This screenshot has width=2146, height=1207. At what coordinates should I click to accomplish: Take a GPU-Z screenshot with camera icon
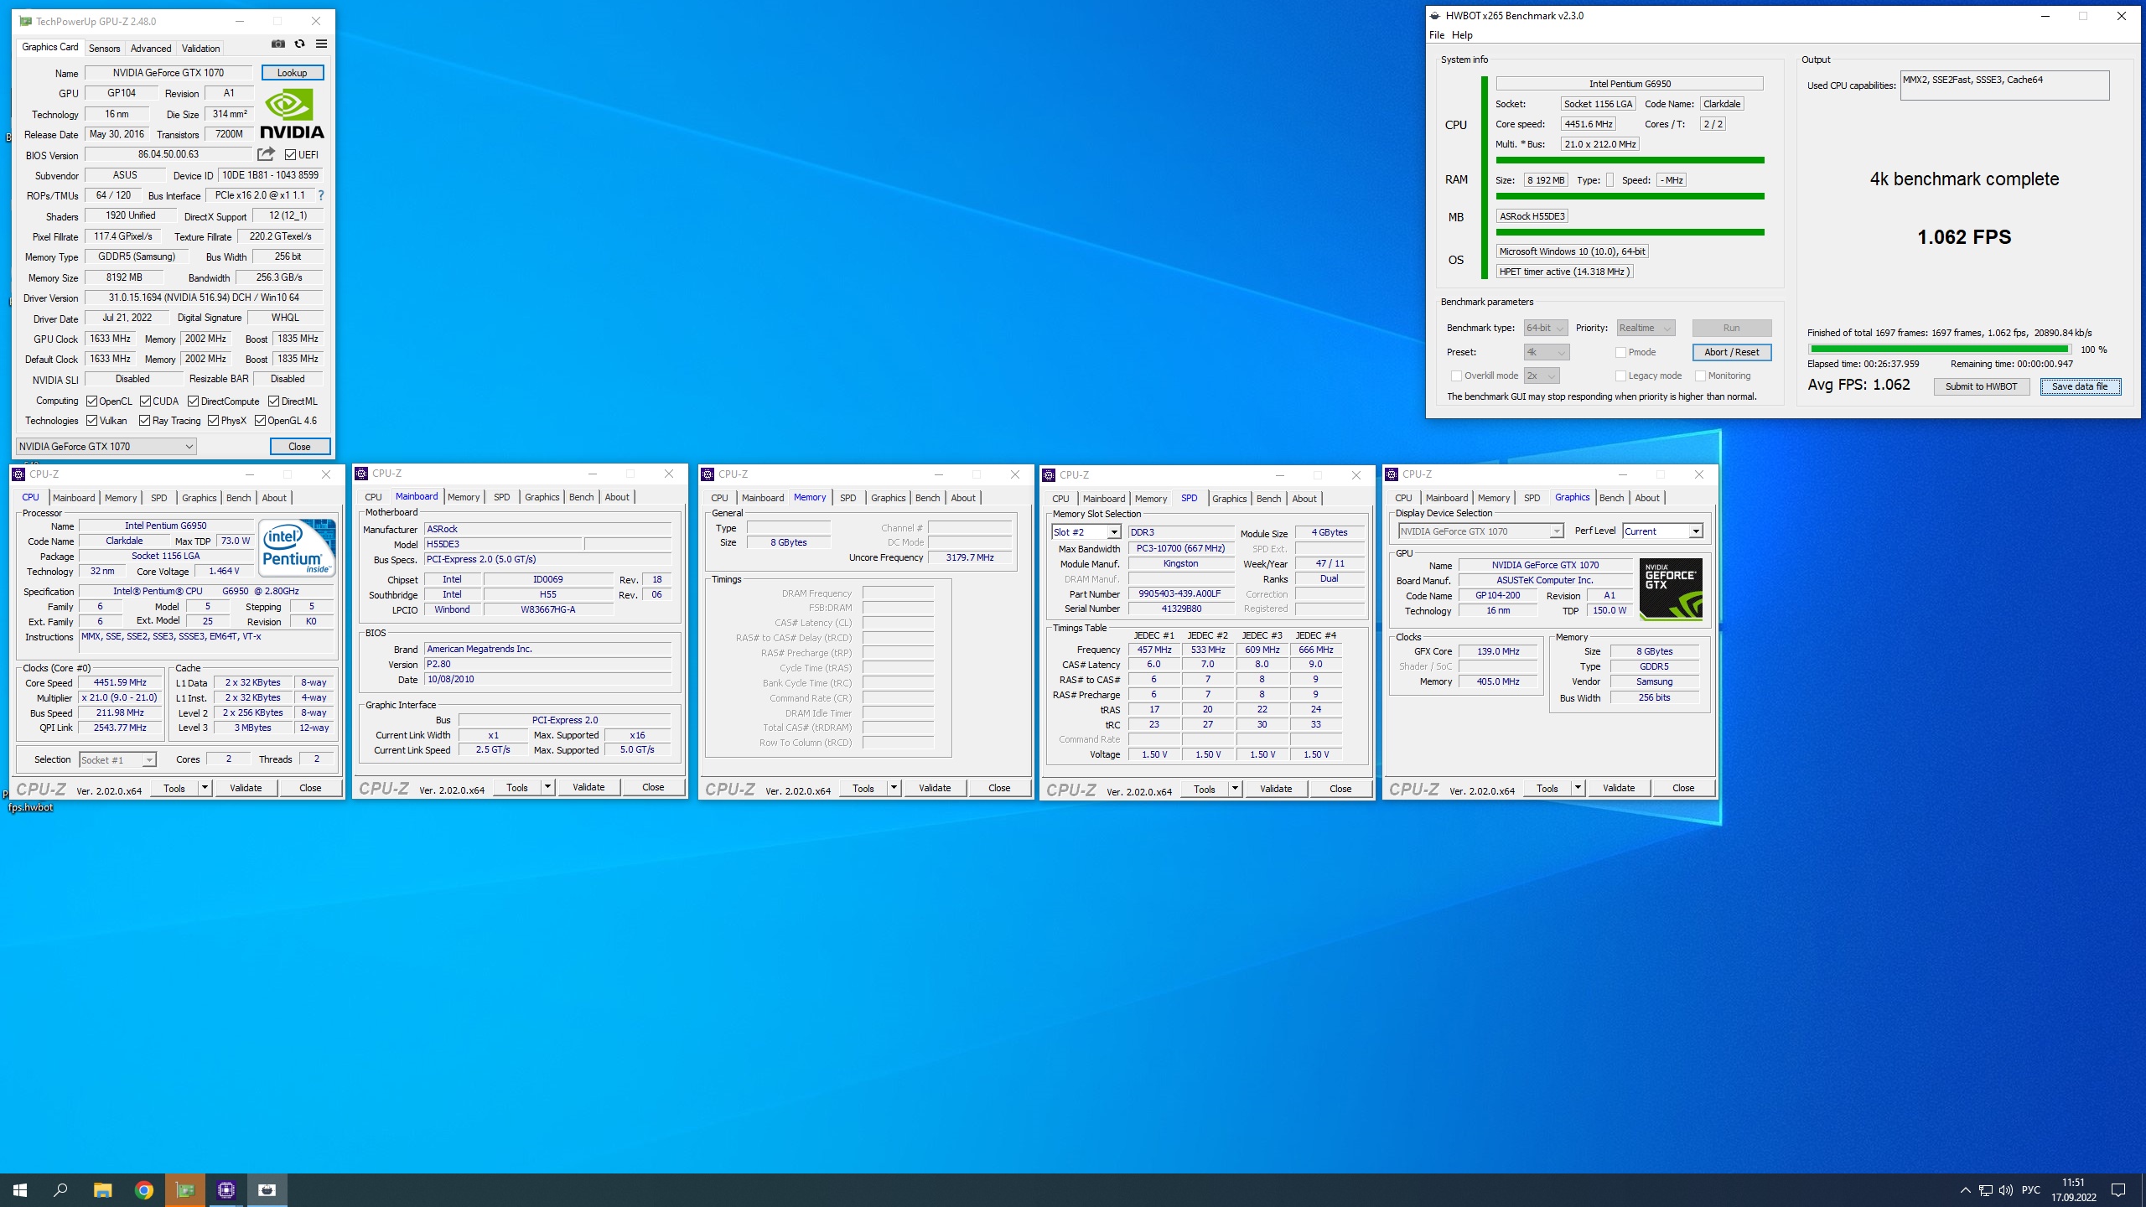(278, 44)
